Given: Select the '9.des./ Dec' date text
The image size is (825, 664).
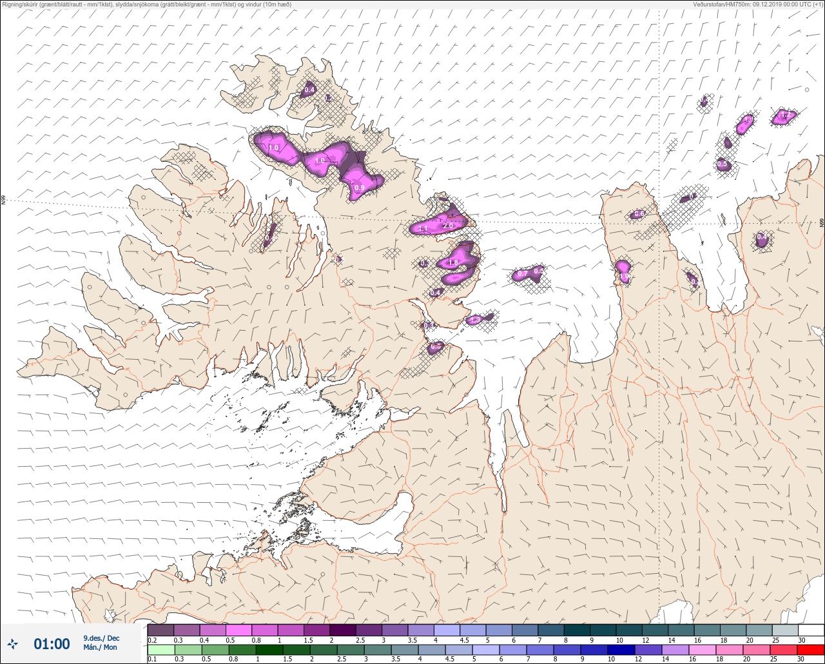Looking at the screenshot, I should click(101, 638).
